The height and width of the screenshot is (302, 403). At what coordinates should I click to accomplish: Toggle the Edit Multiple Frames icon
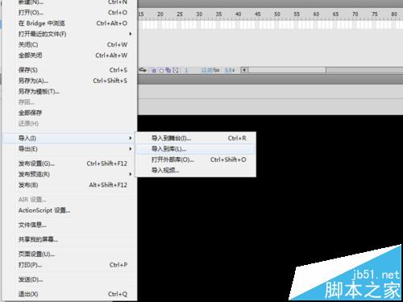click(168, 70)
